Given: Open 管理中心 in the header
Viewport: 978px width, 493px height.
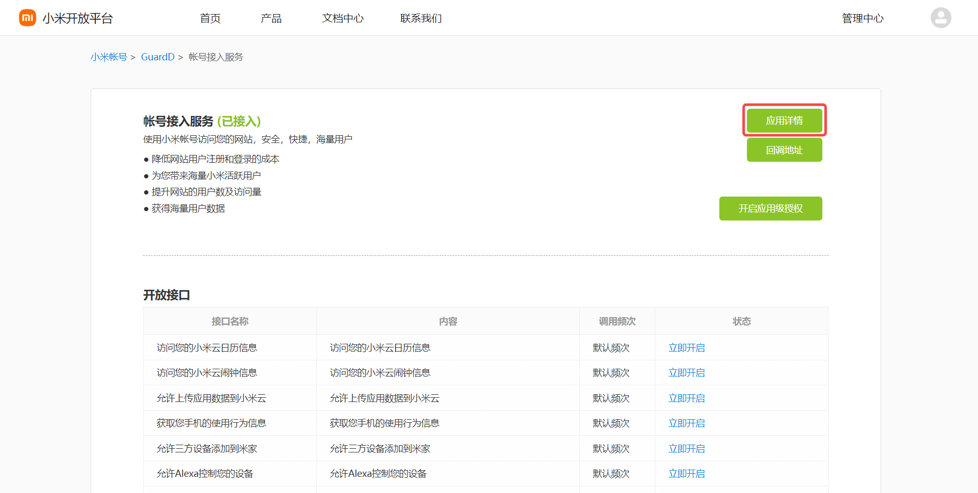Looking at the screenshot, I should tap(862, 18).
